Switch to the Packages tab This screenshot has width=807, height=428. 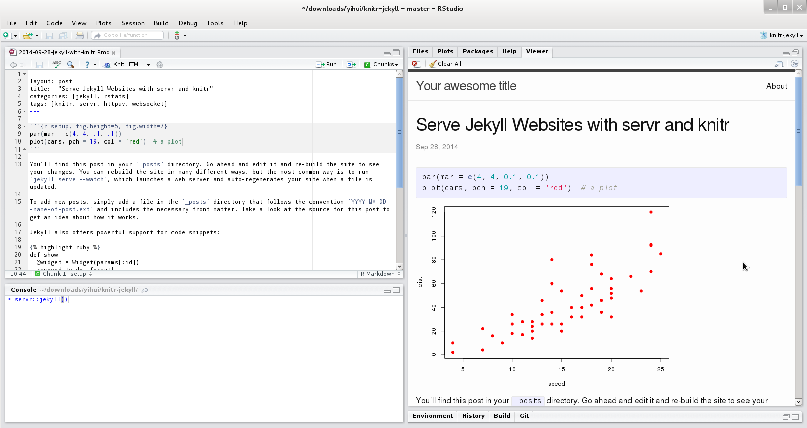pos(478,51)
